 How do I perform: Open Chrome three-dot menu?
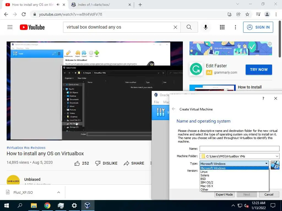[276, 14]
